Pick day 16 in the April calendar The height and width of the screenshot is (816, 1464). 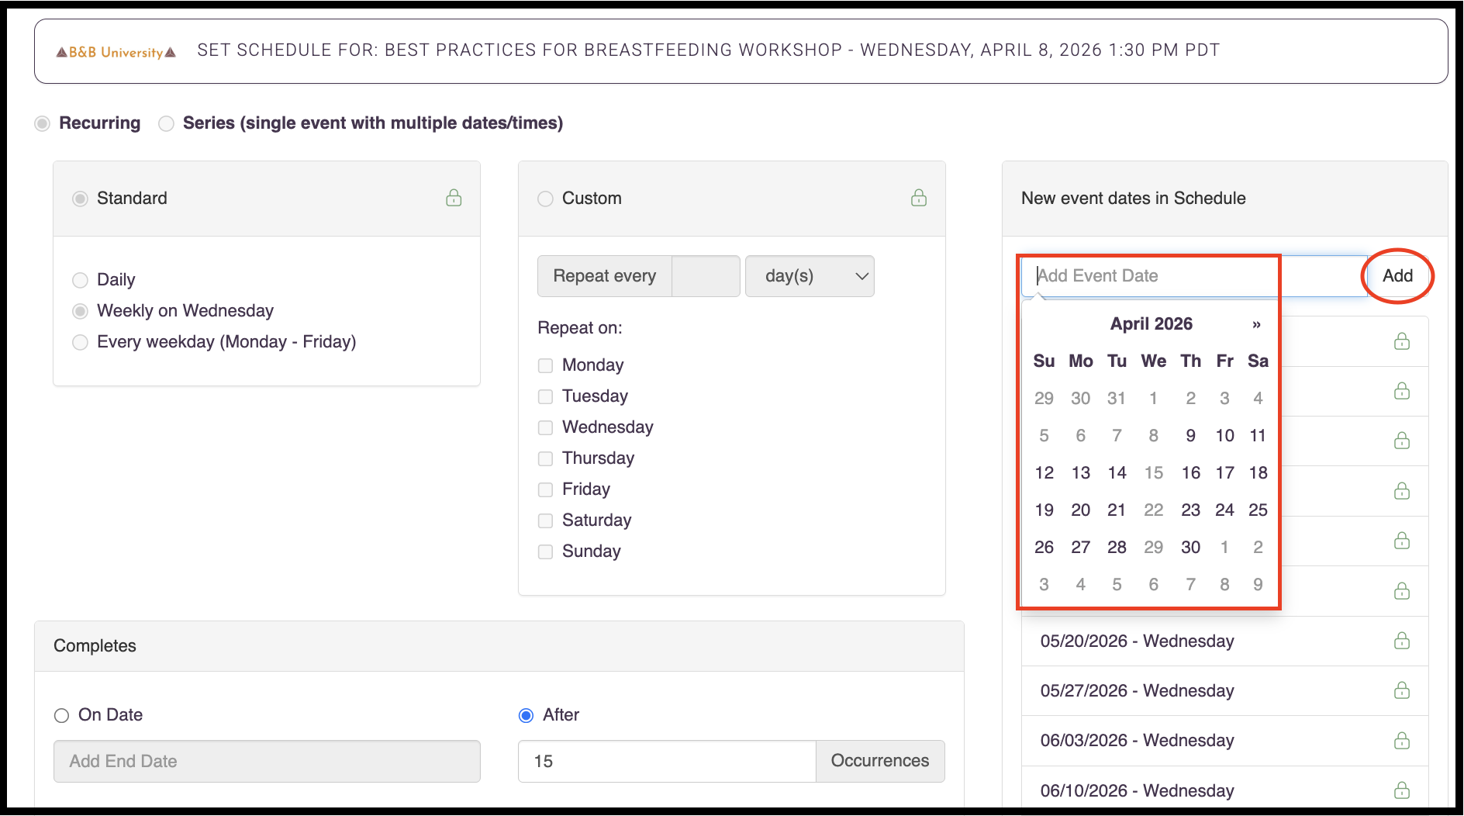coord(1190,472)
